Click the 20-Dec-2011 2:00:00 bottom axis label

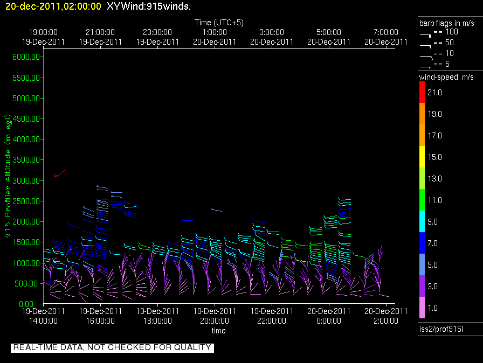coord(386,316)
